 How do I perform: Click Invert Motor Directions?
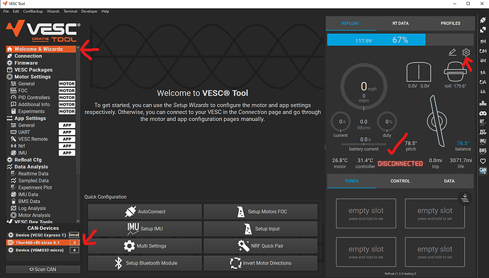[x=261, y=263]
